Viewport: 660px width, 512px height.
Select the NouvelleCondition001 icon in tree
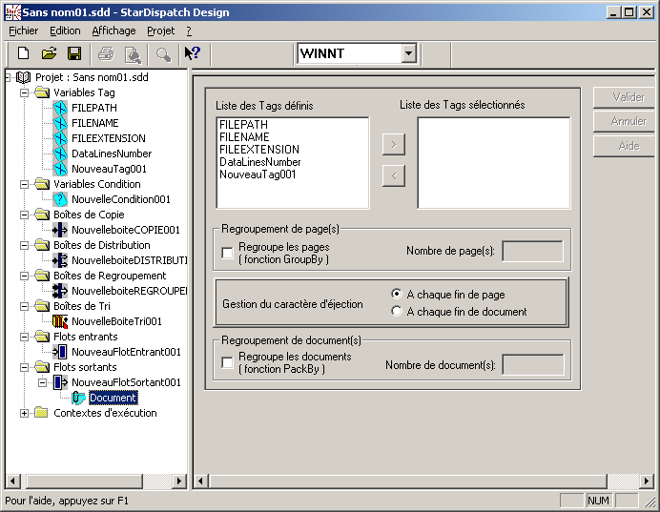pyautogui.click(x=61, y=199)
